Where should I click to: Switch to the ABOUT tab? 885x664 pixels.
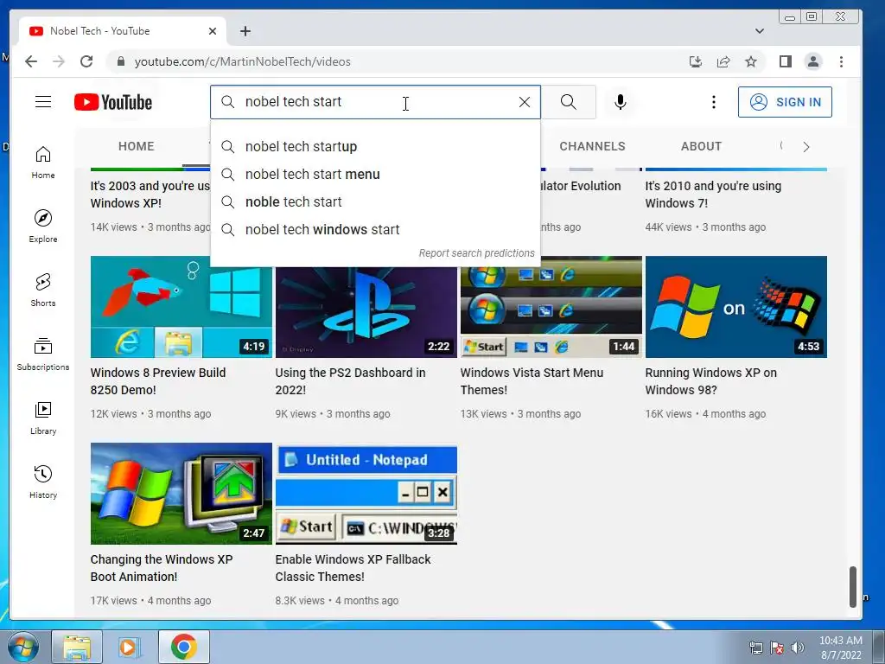pyautogui.click(x=701, y=146)
